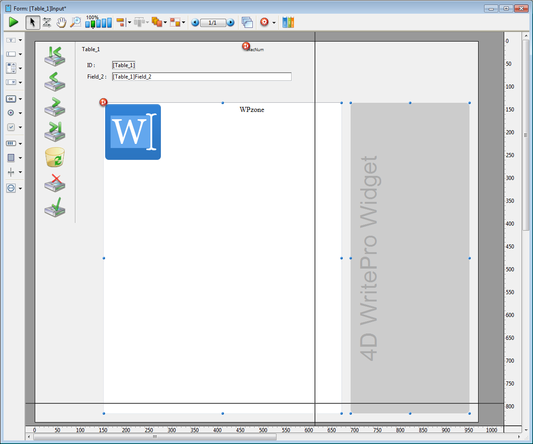Select the radio button object tool
Image resolution: width=533 pixels, height=444 pixels.
tap(11, 113)
